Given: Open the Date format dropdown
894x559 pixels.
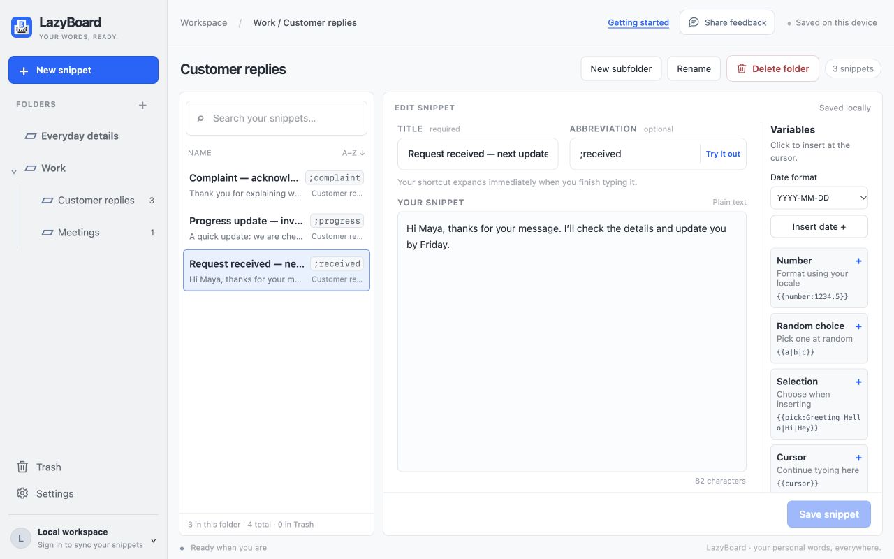Looking at the screenshot, I should tap(819, 198).
